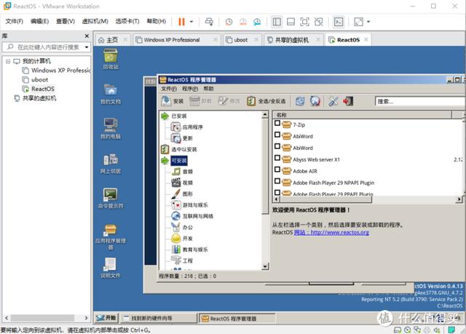The height and width of the screenshot is (334, 466).
Task: Select ReactOS in the library tree
Action: [x=39, y=89]
